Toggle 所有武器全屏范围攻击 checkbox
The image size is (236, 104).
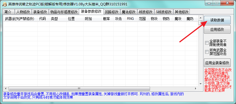click(x=207, y=52)
